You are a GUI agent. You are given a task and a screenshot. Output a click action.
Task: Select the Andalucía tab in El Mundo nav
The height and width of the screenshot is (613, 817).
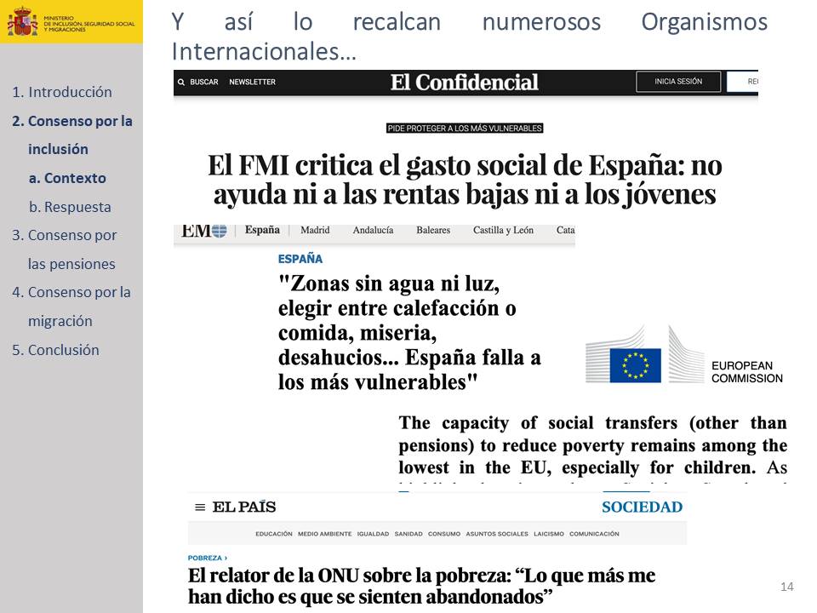click(373, 230)
